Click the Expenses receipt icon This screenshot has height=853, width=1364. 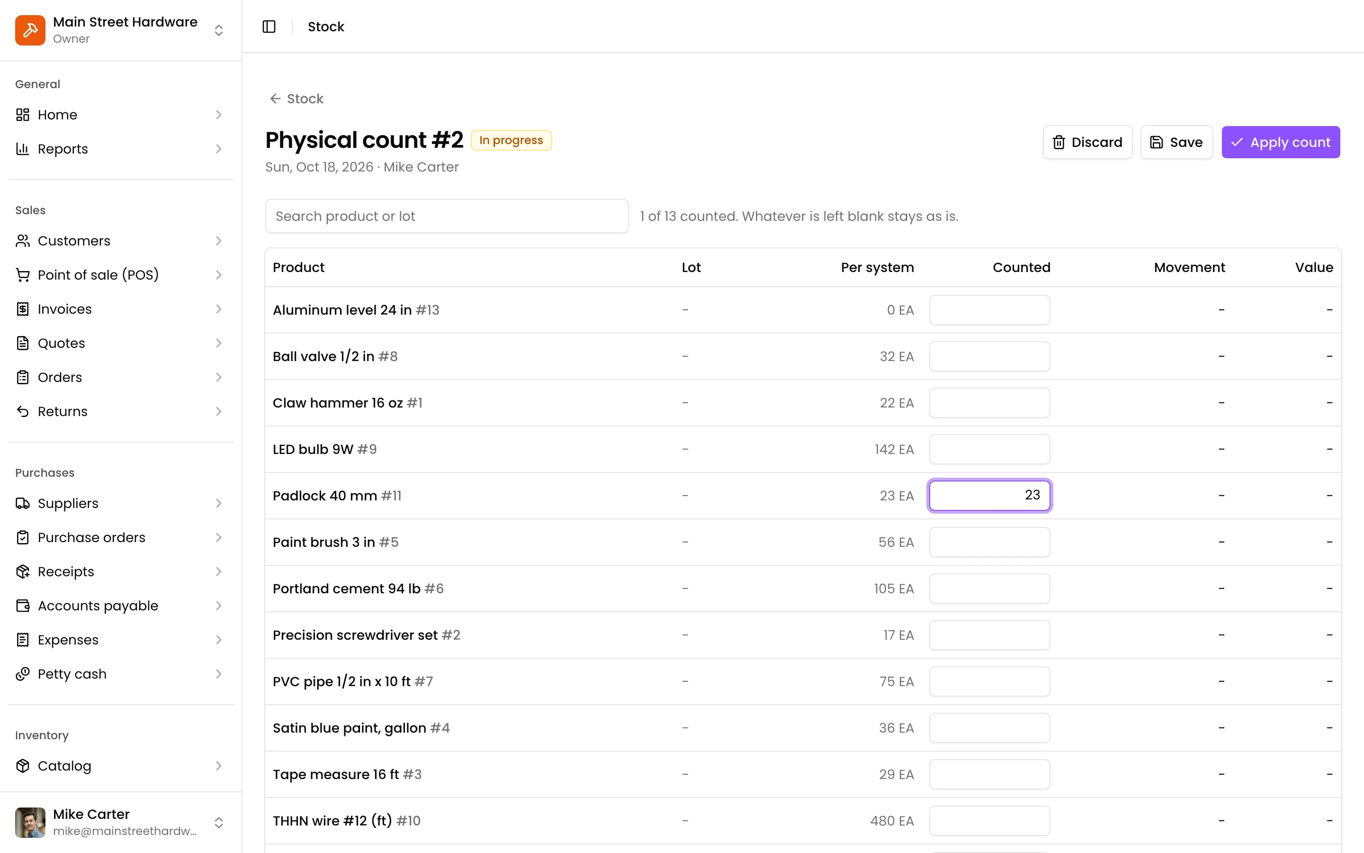[x=23, y=640]
